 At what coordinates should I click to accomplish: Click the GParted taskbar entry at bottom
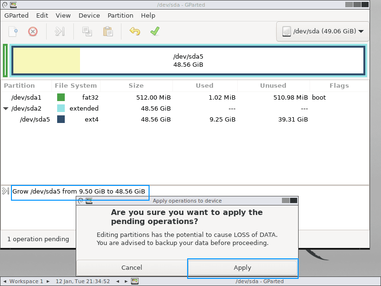tap(261, 281)
